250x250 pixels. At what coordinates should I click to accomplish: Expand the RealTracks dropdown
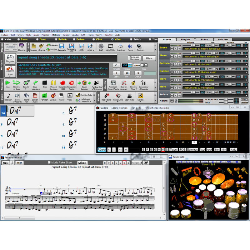(106, 102)
